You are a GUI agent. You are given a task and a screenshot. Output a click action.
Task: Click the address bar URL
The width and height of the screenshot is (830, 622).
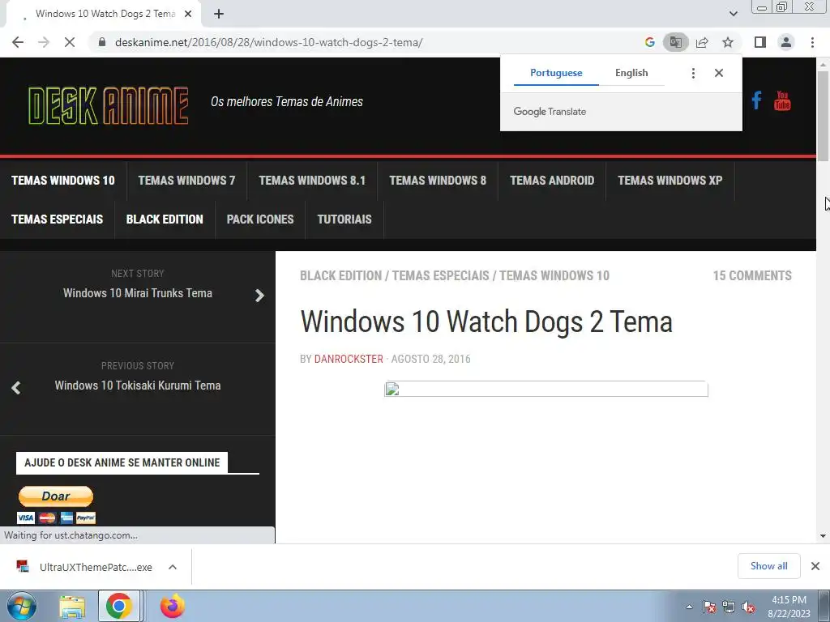pyautogui.click(x=268, y=42)
